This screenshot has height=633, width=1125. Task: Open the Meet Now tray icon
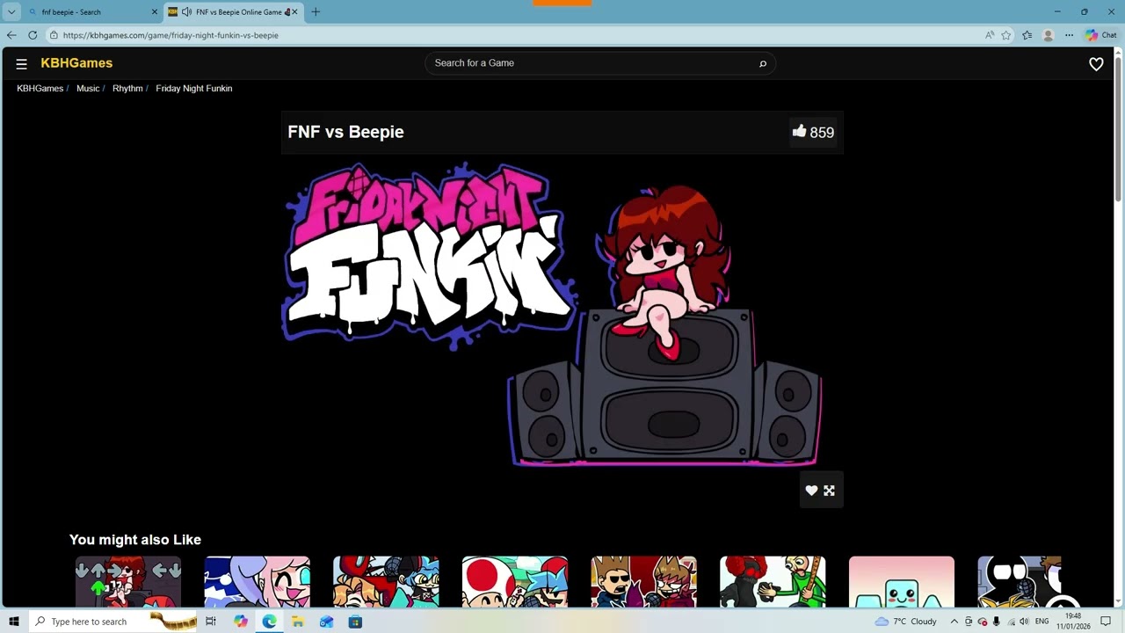pyautogui.click(x=969, y=622)
